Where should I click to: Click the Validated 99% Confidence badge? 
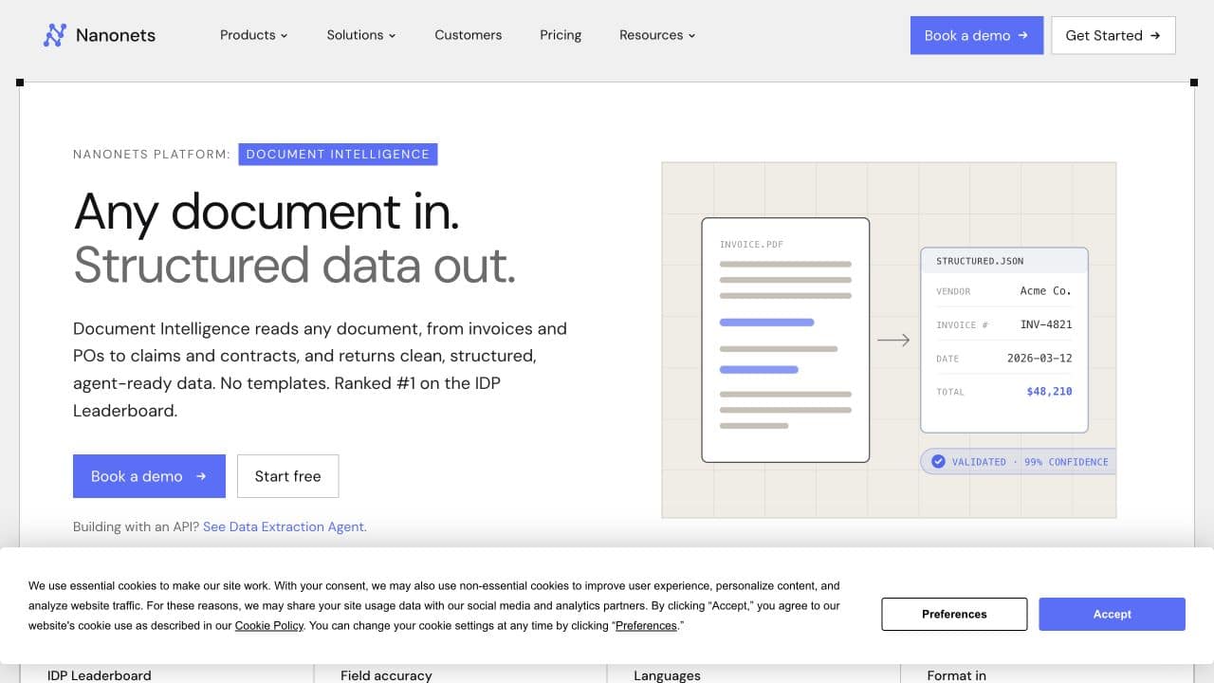1019,462
